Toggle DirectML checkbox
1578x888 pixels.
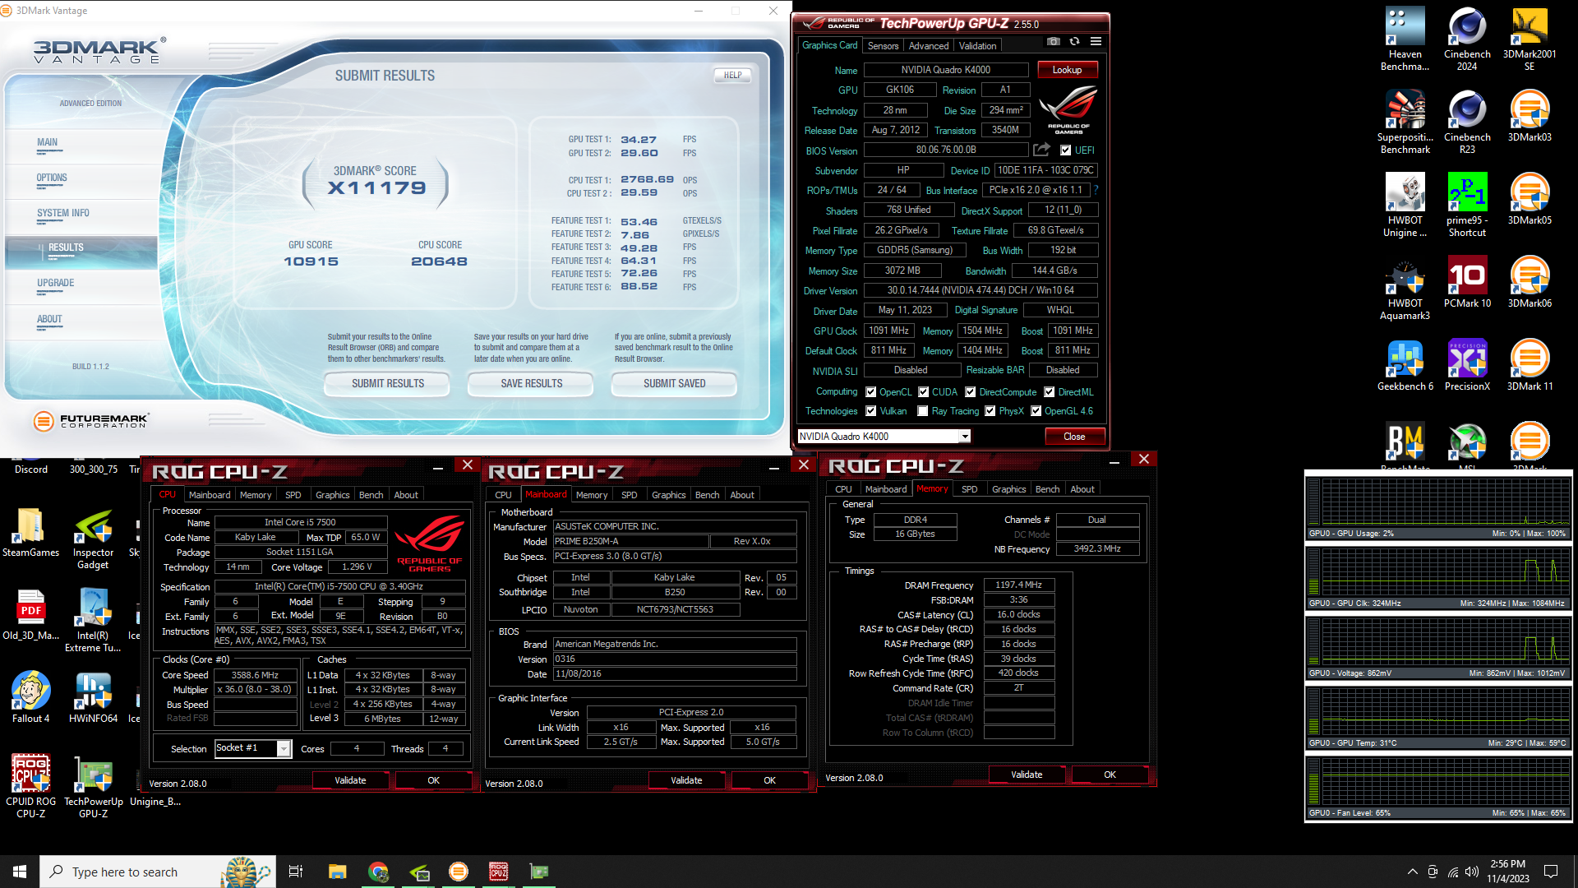click(1049, 392)
